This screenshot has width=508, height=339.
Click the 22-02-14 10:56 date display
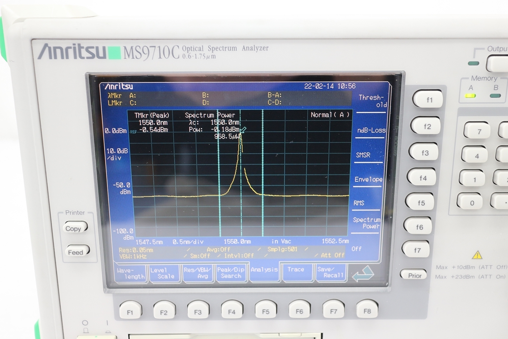pyautogui.click(x=330, y=86)
